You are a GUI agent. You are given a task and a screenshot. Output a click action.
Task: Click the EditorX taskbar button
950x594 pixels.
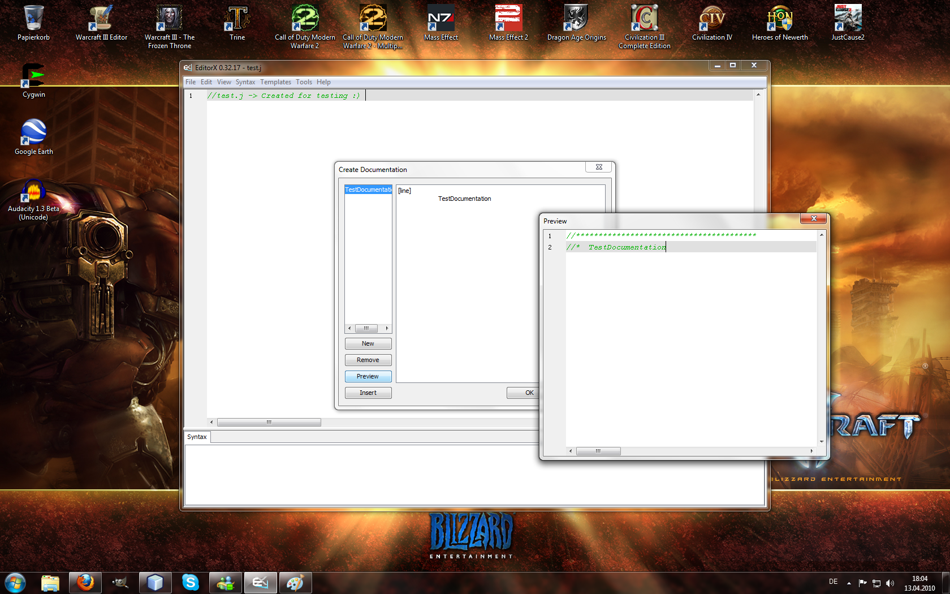tap(261, 583)
